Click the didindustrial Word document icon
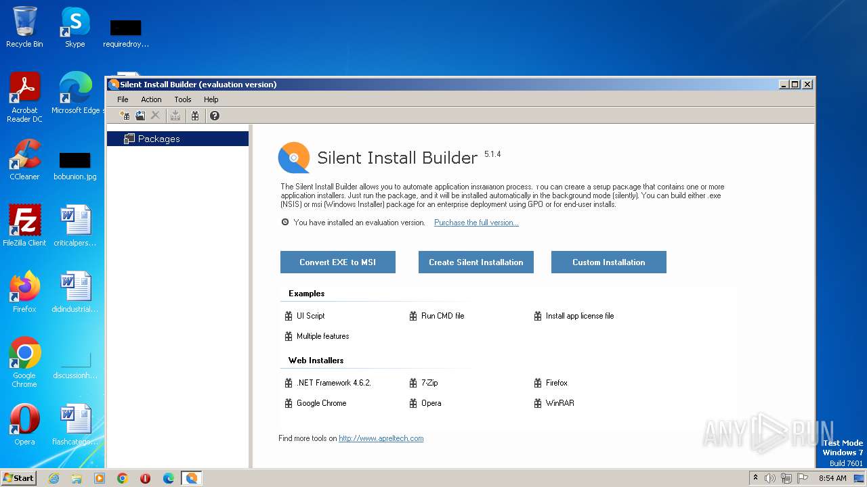The width and height of the screenshot is (867, 487). (75, 292)
